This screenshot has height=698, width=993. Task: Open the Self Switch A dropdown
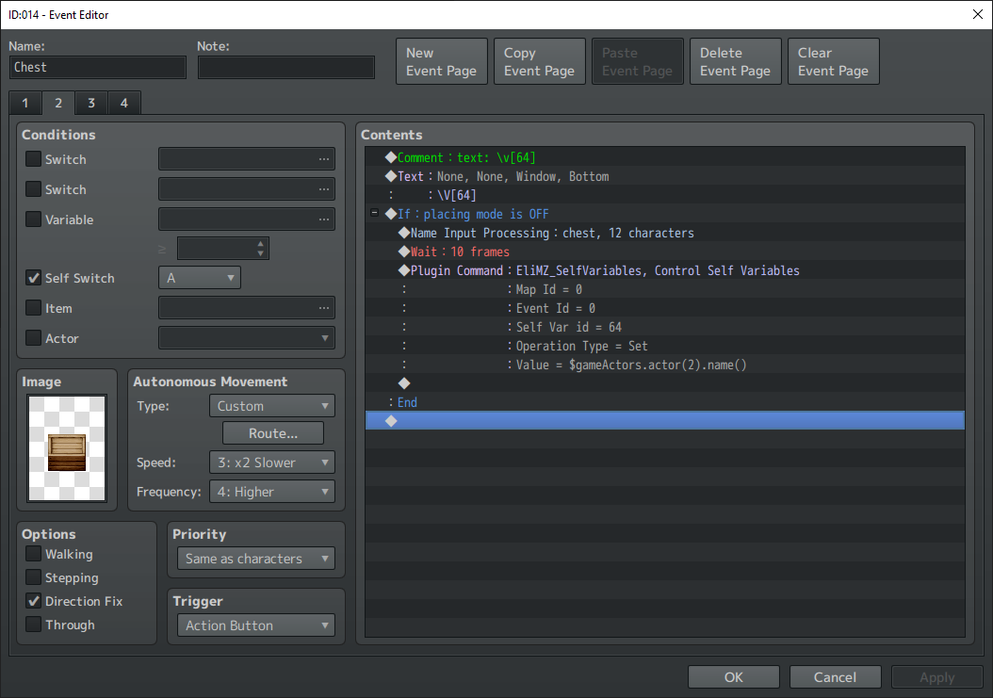pyautogui.click(x=200, y=278)
